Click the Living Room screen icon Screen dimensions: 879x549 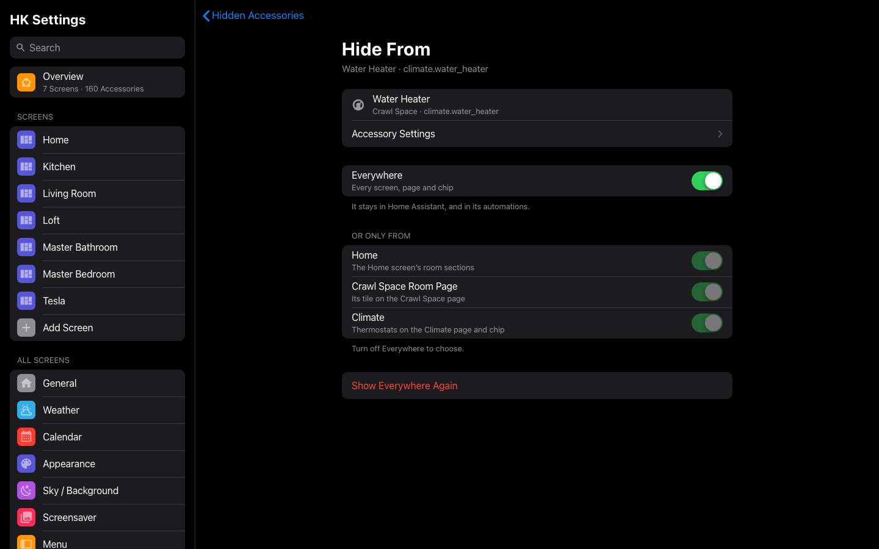[26, 193]
